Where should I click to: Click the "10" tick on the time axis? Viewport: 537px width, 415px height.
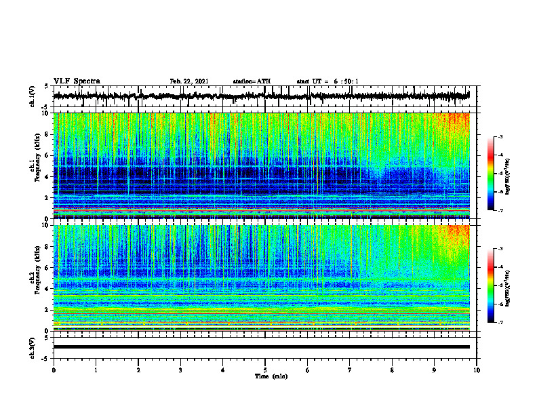(477, 370)
